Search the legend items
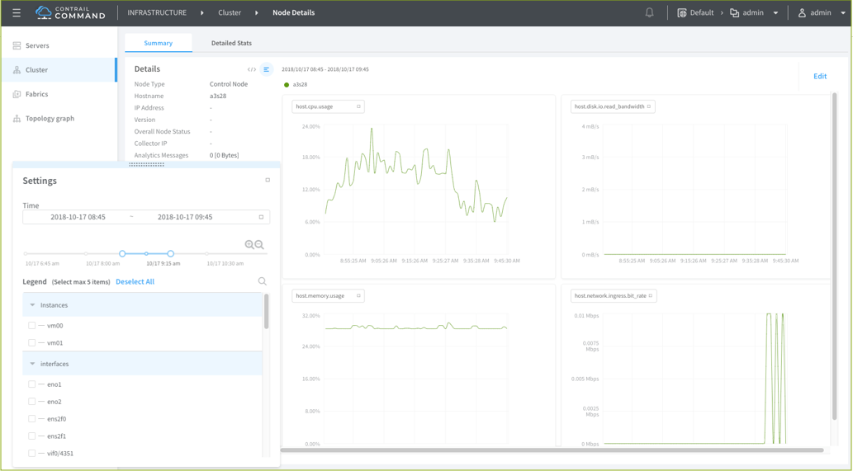 coord(263,281)
